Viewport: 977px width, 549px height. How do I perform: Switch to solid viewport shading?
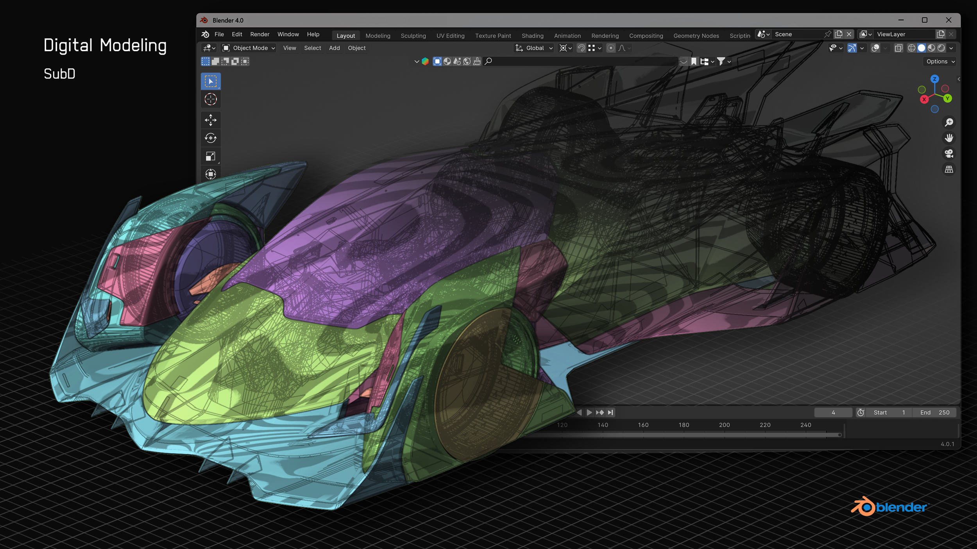coord(922,48)
